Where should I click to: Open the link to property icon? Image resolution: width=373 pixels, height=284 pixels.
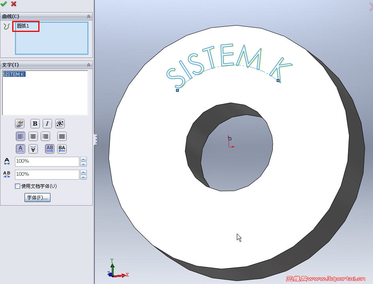[20, 124]
